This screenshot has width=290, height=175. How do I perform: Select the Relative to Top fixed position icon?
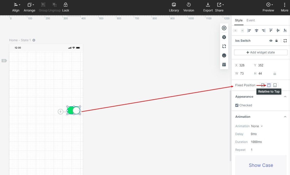[269, 85]
